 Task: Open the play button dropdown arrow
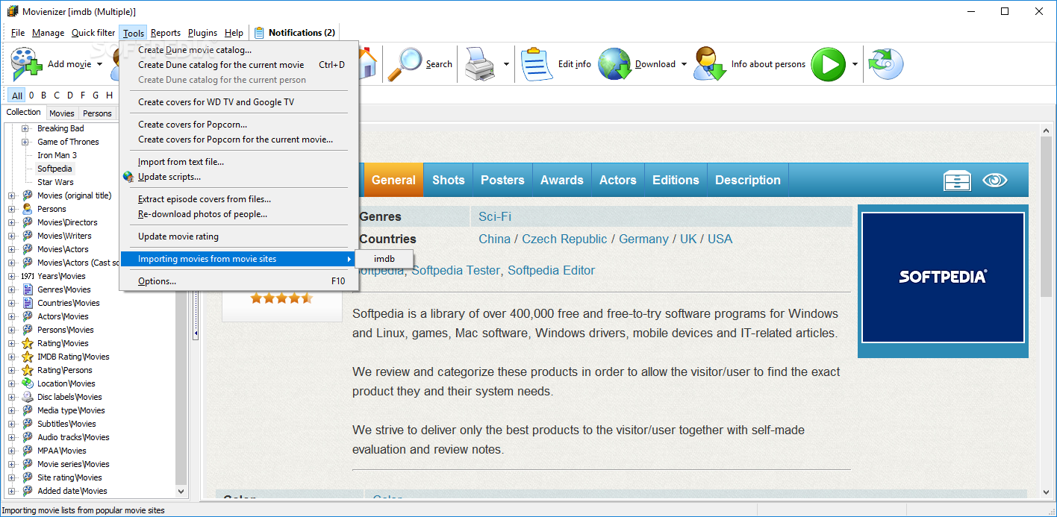click(855, 64)
